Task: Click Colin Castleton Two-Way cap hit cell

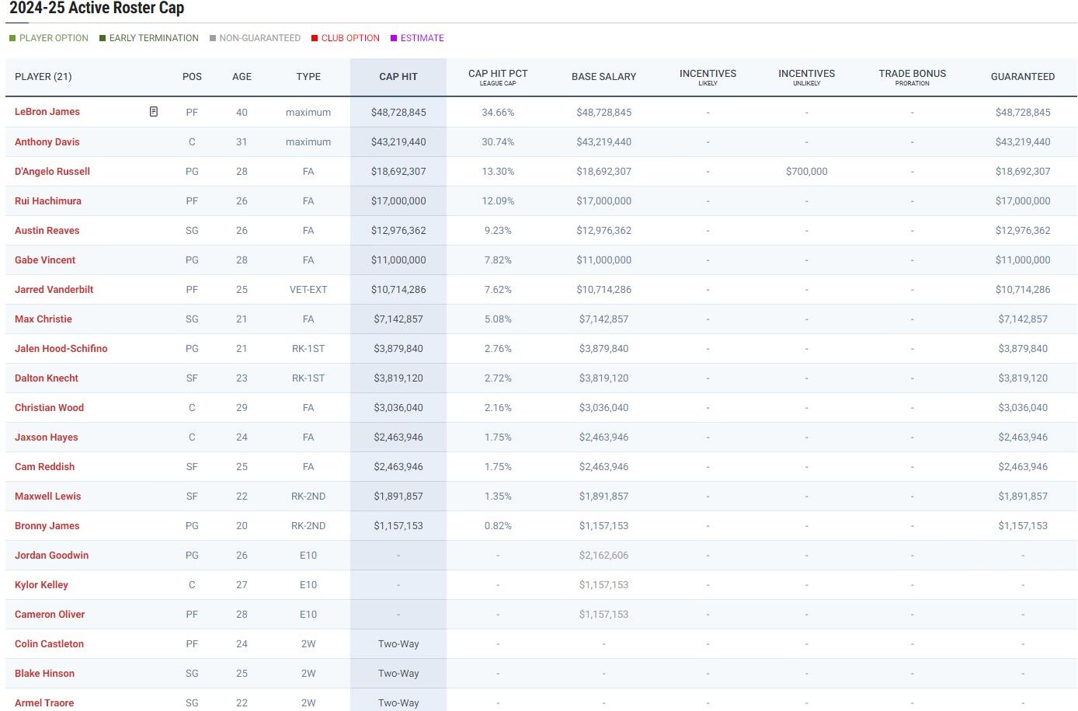Action: click(x=398, y=644)
